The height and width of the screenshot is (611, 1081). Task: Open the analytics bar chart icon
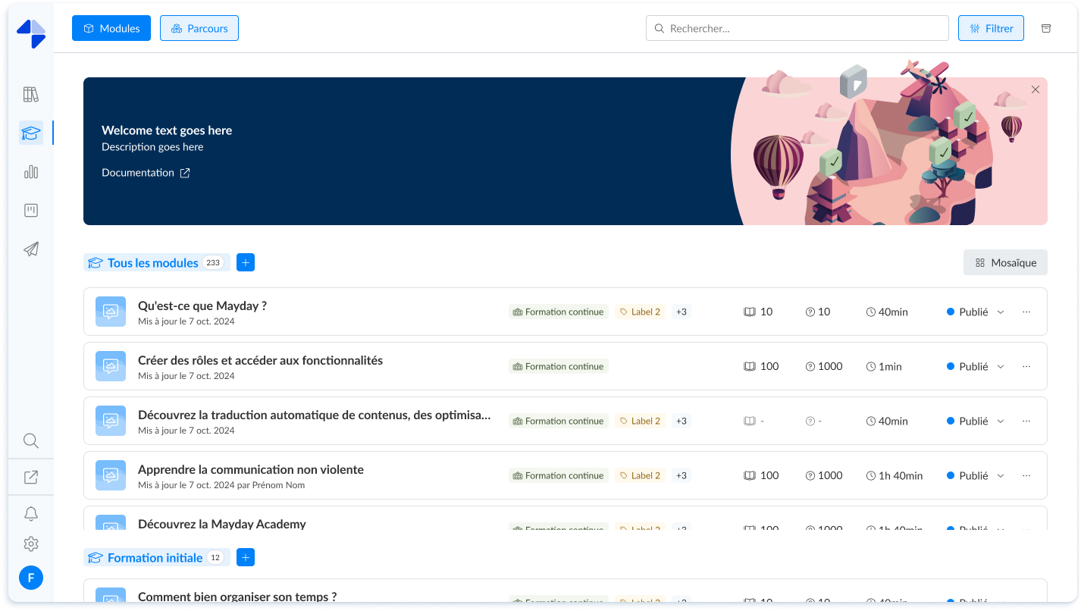[30, 171]
